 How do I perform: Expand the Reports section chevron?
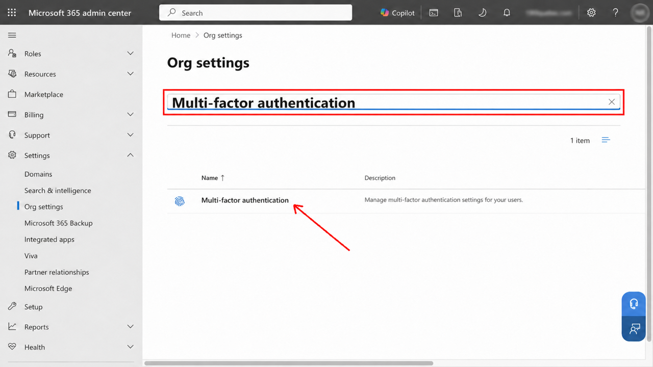[130, 327]
